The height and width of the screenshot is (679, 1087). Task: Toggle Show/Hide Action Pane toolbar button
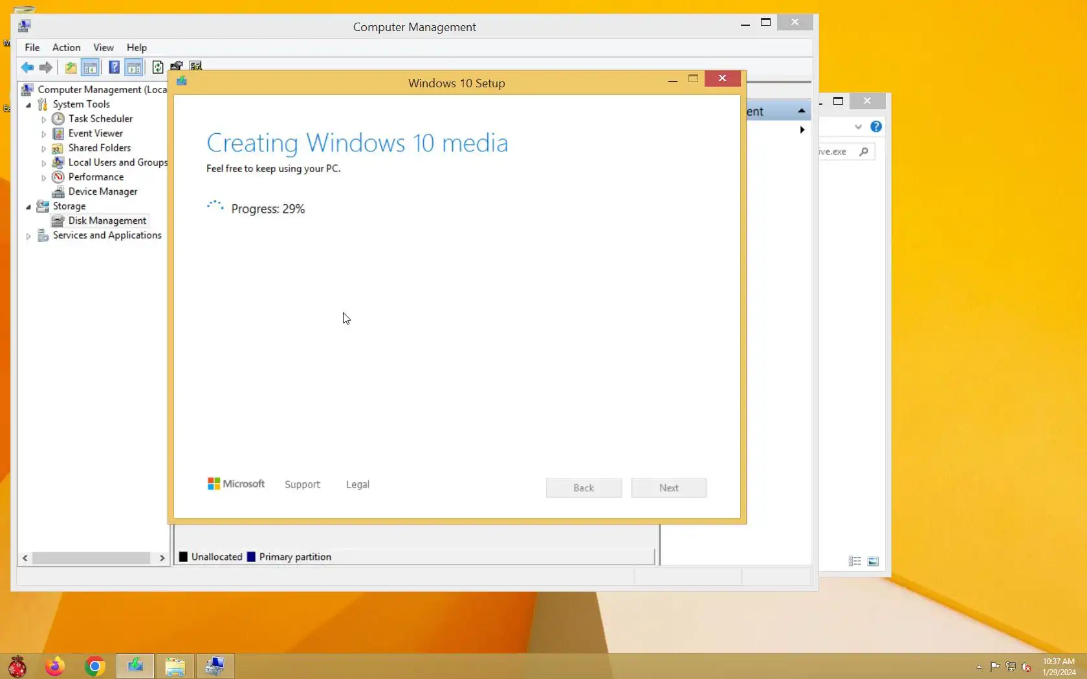(134, 67)
